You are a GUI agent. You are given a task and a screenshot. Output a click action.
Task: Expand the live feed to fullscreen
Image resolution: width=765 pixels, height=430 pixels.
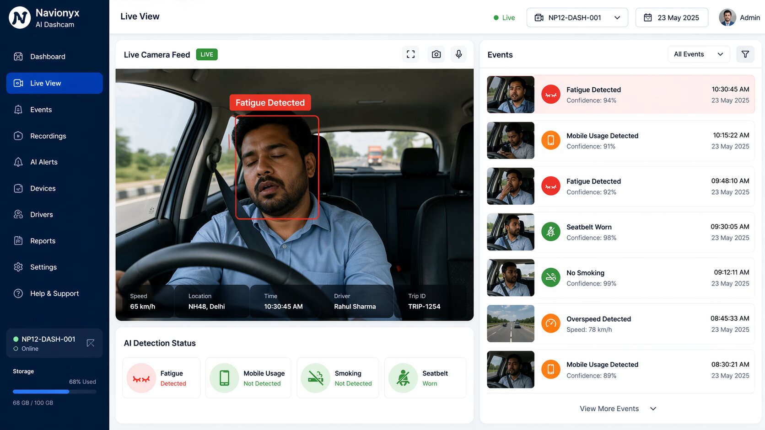click(x=410, y=54)
